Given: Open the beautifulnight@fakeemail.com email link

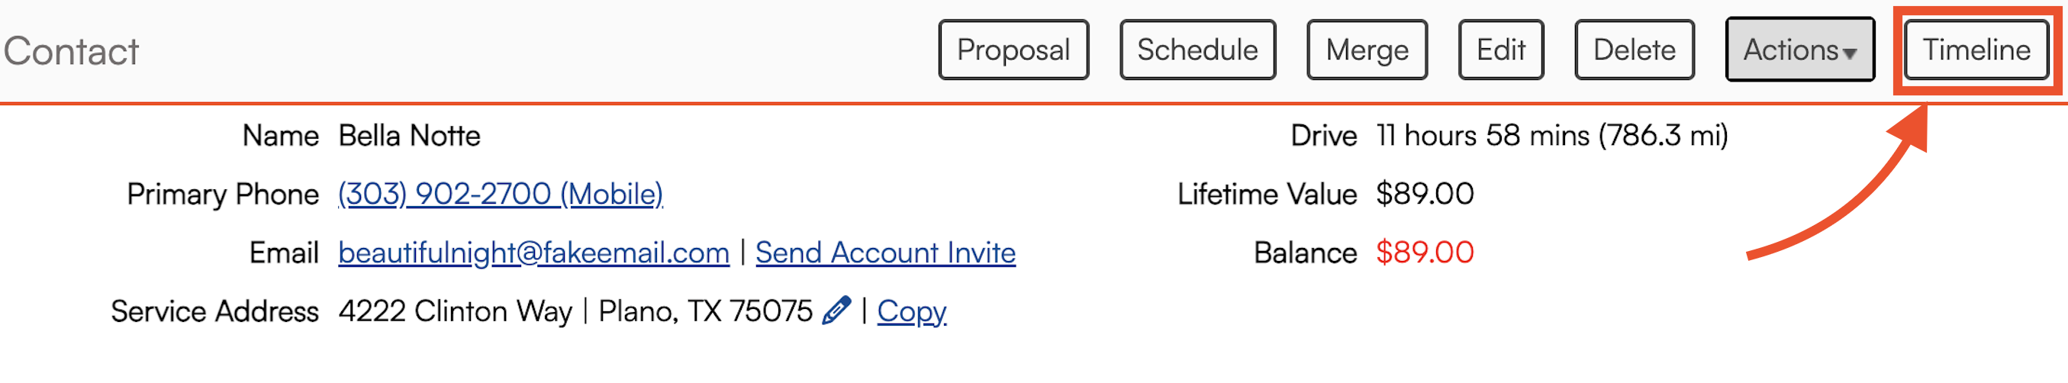Looking at the screenshot, I should pos(533,252).
